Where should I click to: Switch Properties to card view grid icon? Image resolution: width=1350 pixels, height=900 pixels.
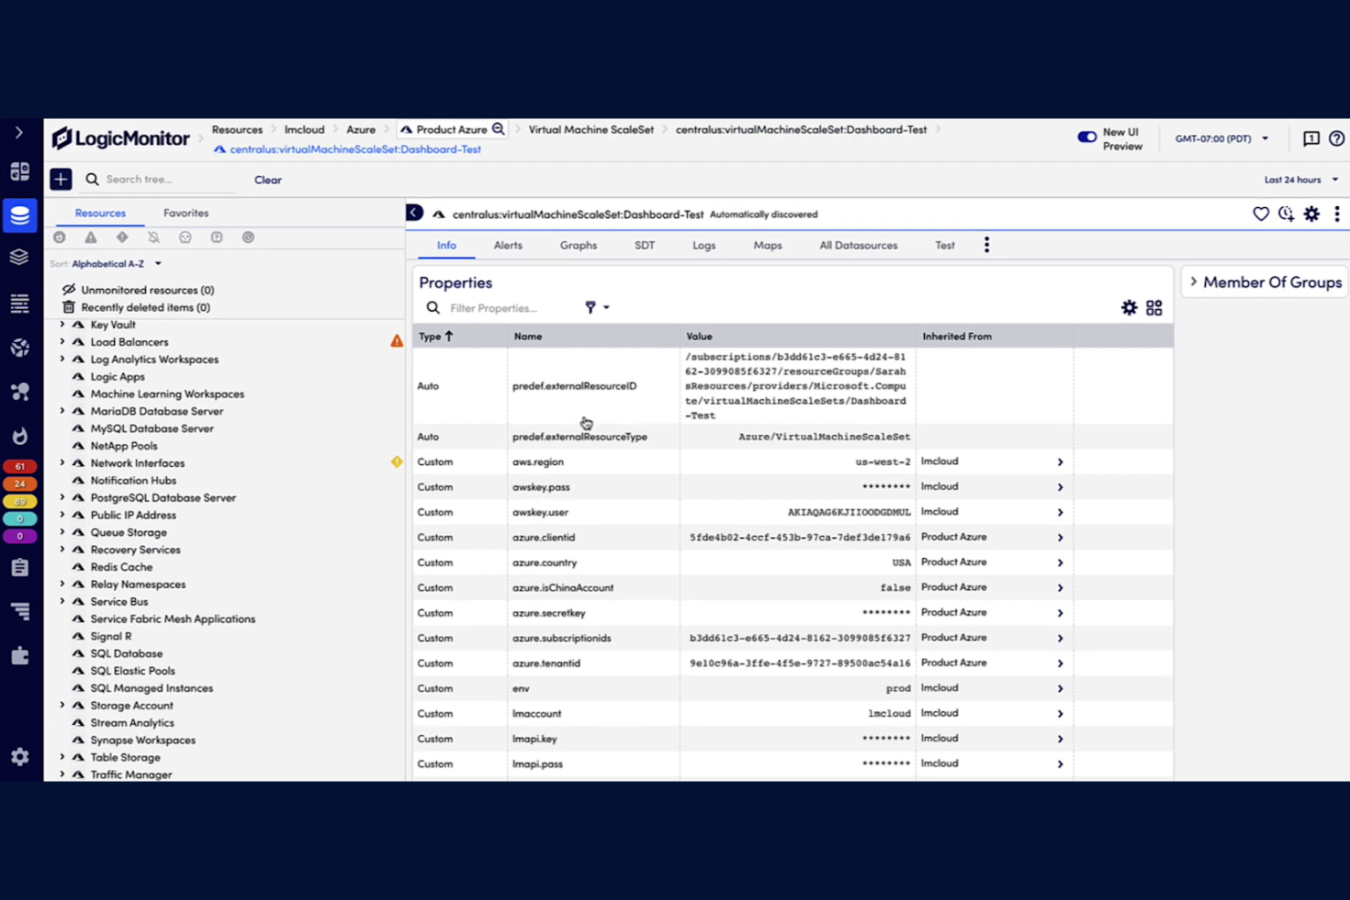[x=1154, y=307]
